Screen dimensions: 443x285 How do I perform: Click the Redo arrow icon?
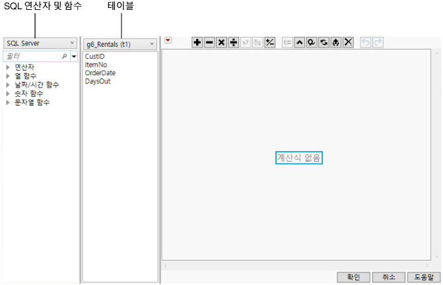click(378, 43)
